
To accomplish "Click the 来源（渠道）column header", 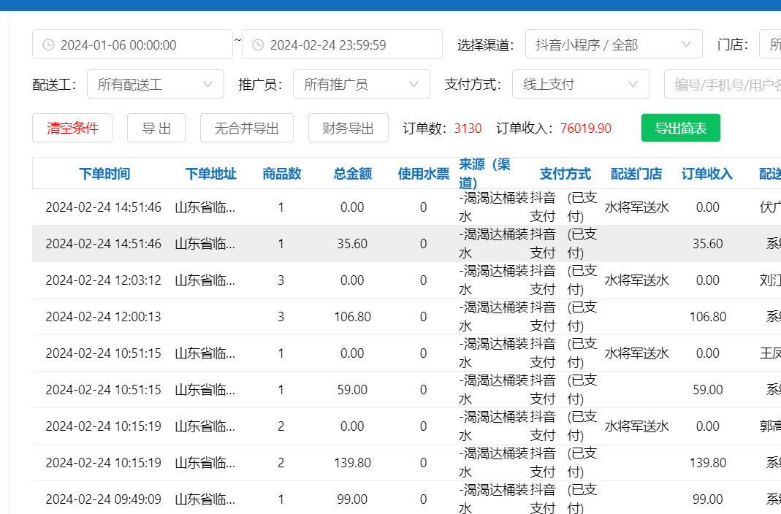I will point(484,173).
